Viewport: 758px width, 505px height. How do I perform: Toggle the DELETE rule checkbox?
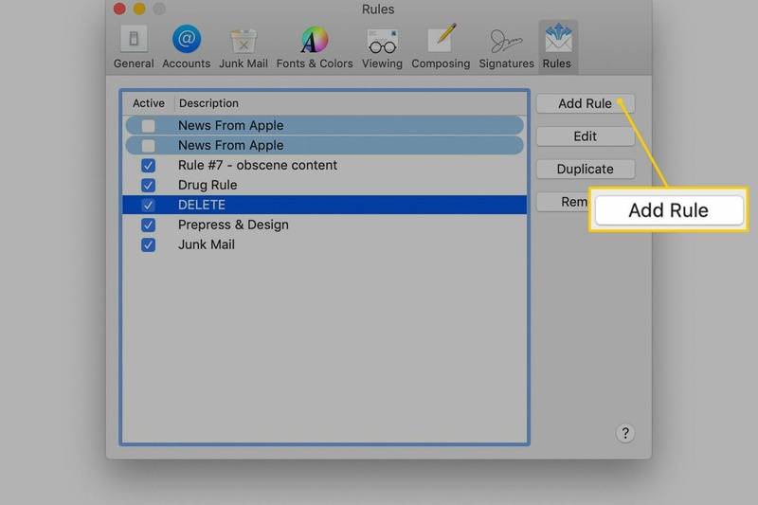click(x=149, y=205)
